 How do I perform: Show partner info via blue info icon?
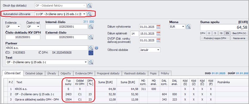[96, 48]
